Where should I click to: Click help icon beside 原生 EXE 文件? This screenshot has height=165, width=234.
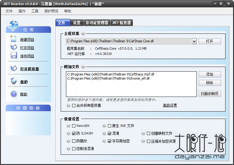click(x=104, y=126)
